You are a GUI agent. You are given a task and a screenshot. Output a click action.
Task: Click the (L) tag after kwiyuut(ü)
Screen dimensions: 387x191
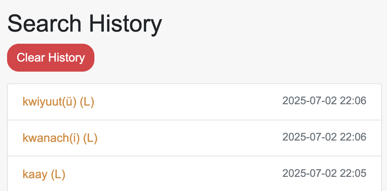click(x=87, y=102)
